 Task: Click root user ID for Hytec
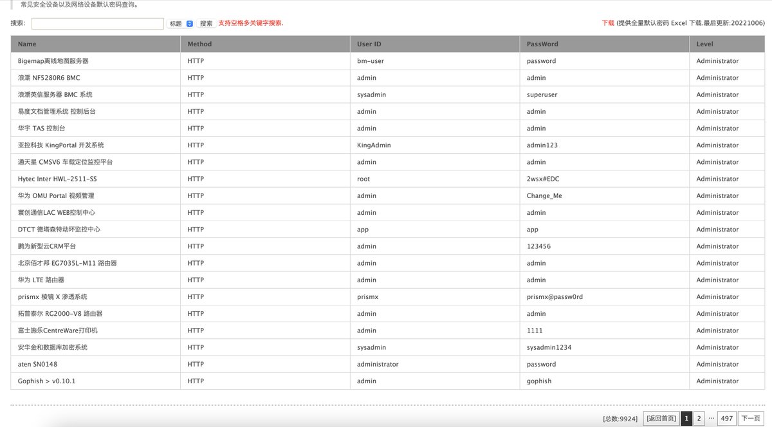[x=363, y=179]
